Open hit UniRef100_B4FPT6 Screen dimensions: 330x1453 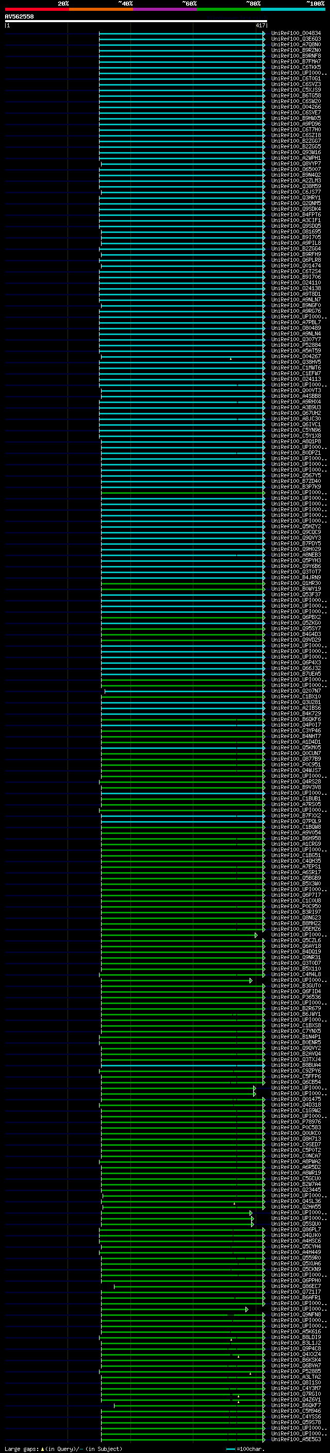coord(296,214)
